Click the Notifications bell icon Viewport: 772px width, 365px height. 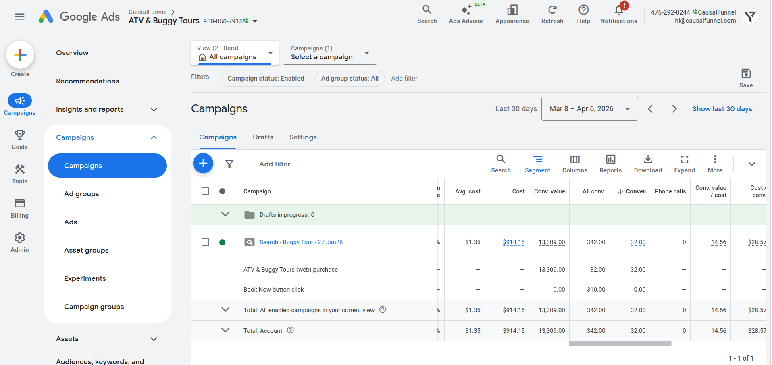[x=618, y=10]
